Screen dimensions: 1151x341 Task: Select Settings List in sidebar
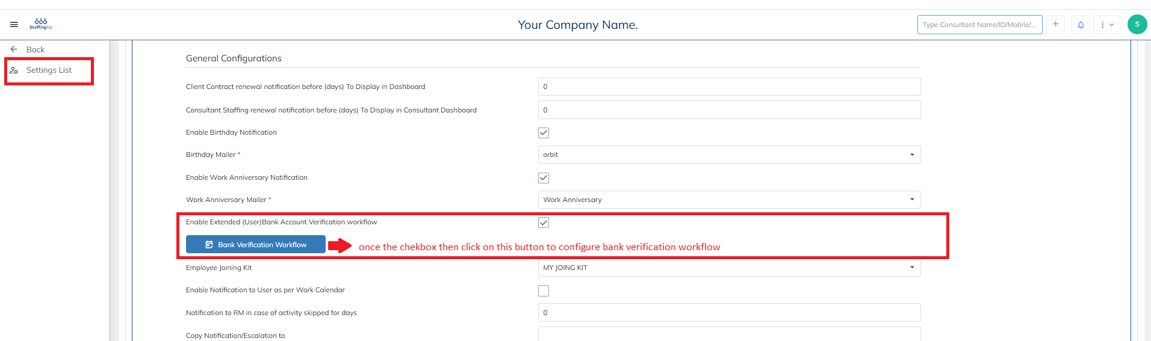[49, 70]
